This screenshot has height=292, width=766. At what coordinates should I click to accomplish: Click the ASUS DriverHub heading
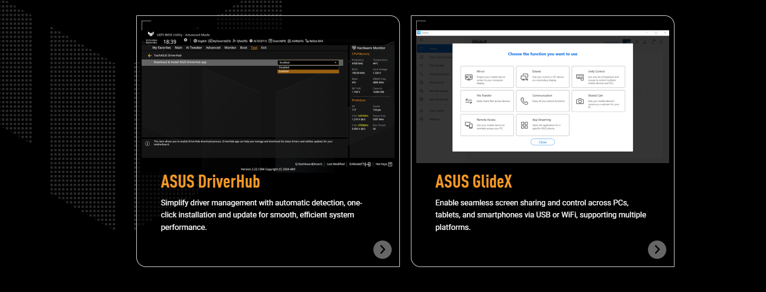click(211, 182)
